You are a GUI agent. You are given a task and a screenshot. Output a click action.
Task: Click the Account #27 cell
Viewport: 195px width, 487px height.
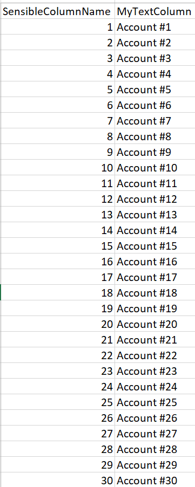[x=155, y=434]
